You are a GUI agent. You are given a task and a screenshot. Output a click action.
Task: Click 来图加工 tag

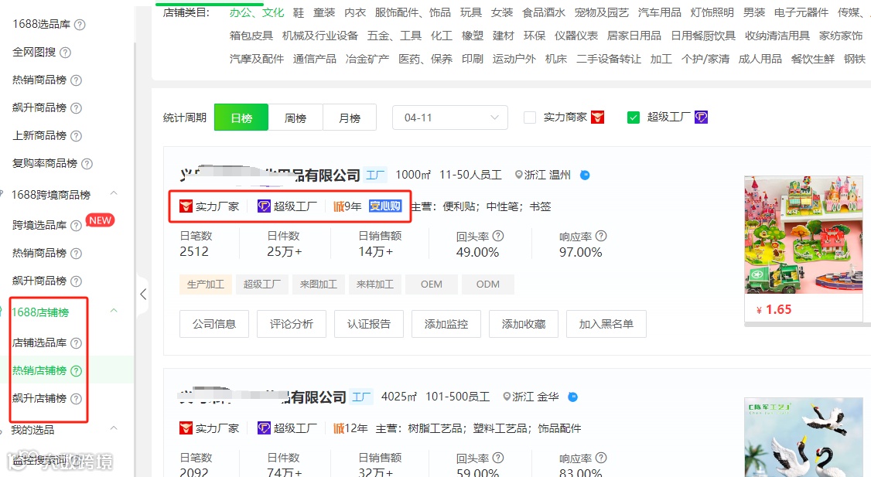pyautogui.click(x=318, y=284)
